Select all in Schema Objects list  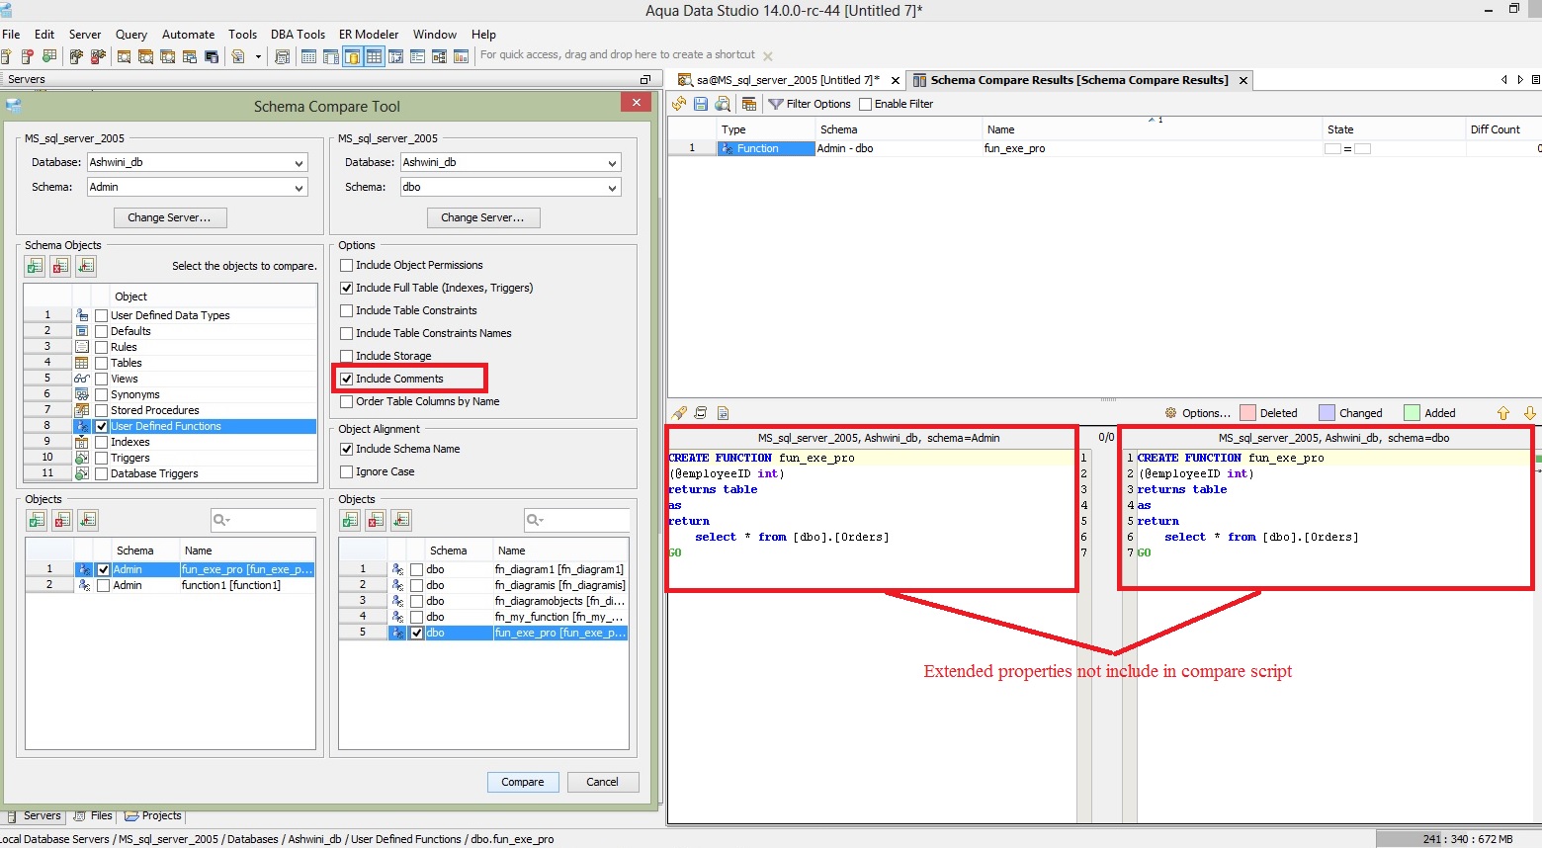[36, 266]
